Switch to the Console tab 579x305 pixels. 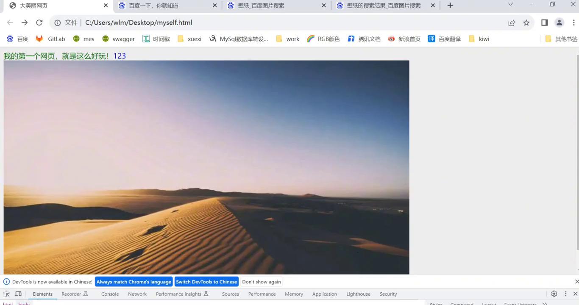pyautogui.click(x=110, y=294)
